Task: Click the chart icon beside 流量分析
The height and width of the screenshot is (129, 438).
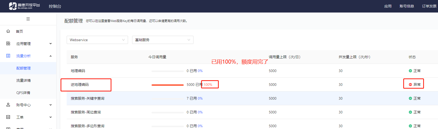Action: click(8, 56)
